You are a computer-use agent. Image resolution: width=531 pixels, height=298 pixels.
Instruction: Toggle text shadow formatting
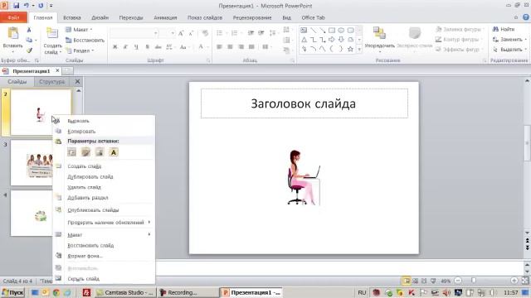pos(148,47)
